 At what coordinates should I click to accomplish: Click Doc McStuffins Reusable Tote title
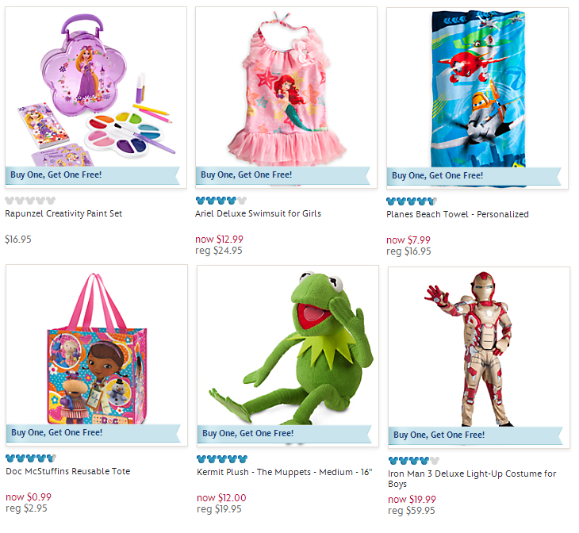(x=68, y=471)
